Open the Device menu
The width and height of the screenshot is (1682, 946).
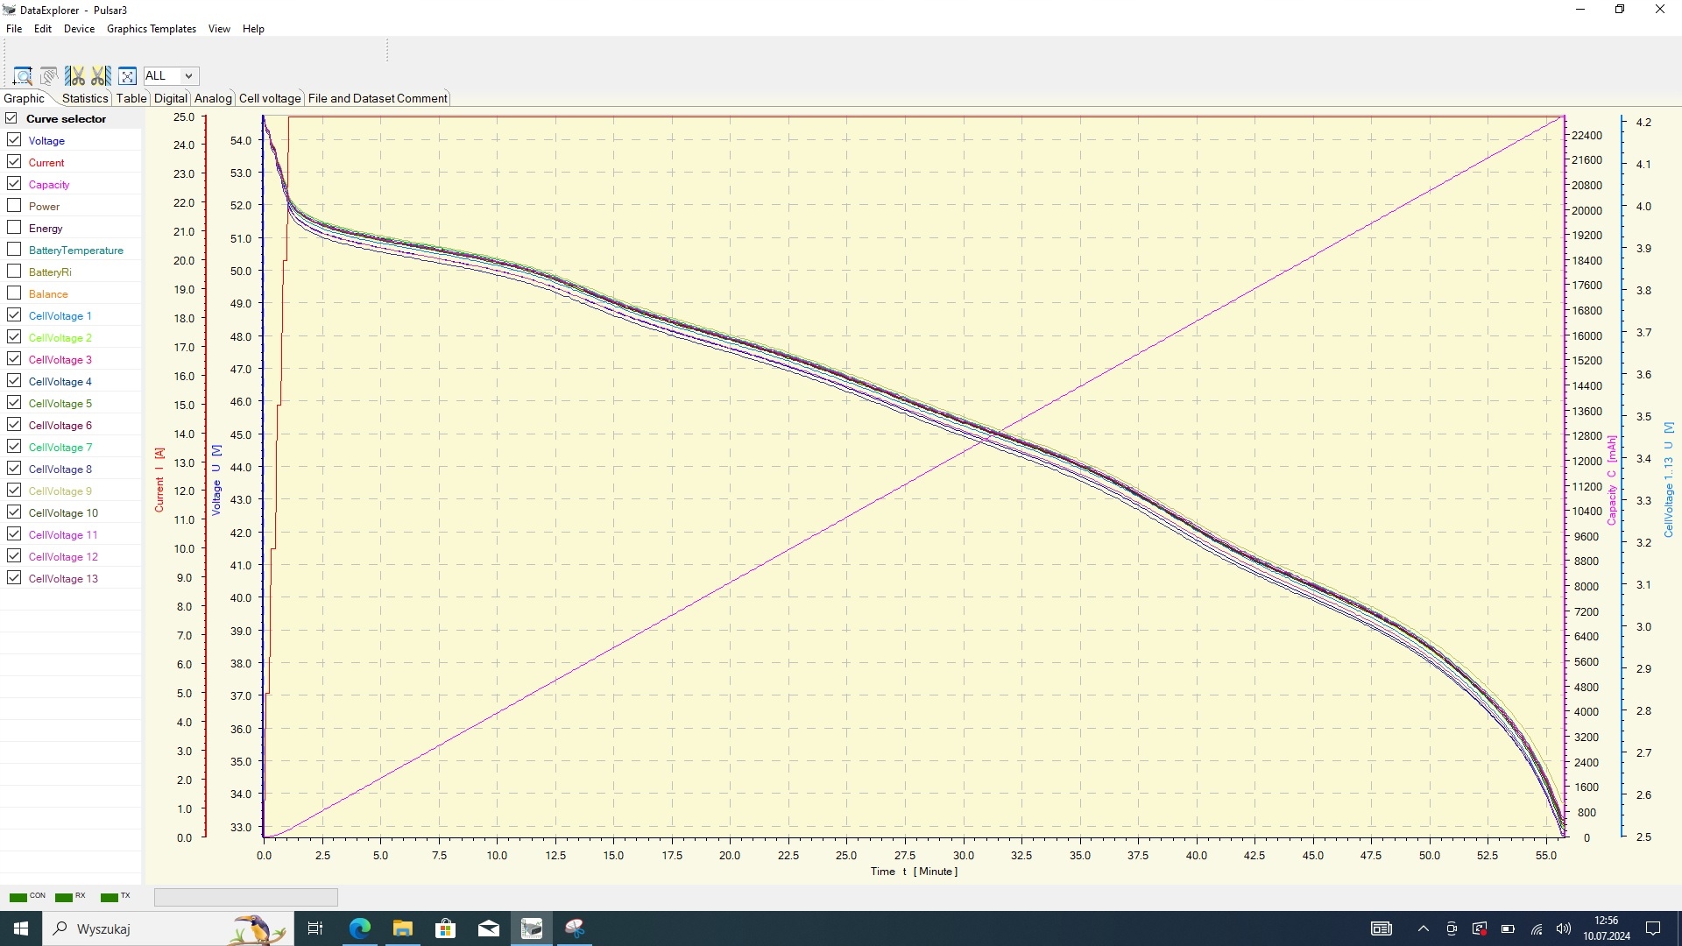tap(79, 29)
